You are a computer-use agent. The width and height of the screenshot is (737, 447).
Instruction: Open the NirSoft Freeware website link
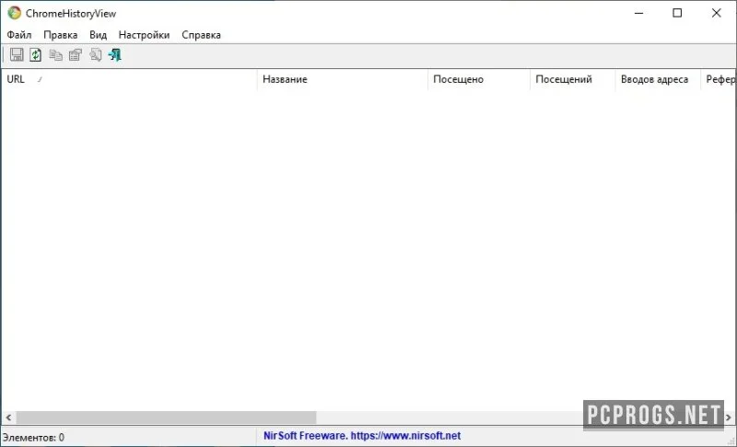click(x=362, y=436)
